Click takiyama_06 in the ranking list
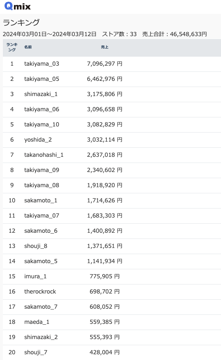221x360 pixels. click(41, 109)
